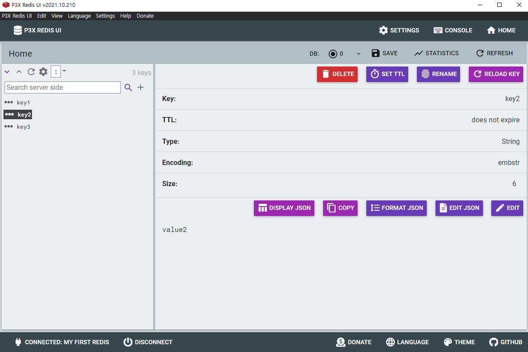Image resolution: width=528 pixels, height=352 pixels.
Task: Rename the key with Rename button
Action: click(x=438, y=74)
